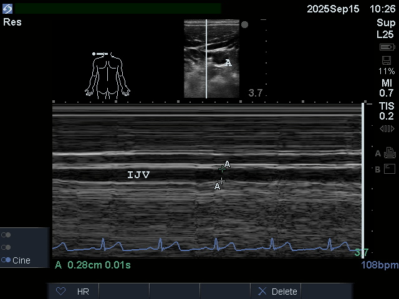The width and height of the screenshot is (399, 299).
Task: Click the Res optimization label
Action: point(12,22)
